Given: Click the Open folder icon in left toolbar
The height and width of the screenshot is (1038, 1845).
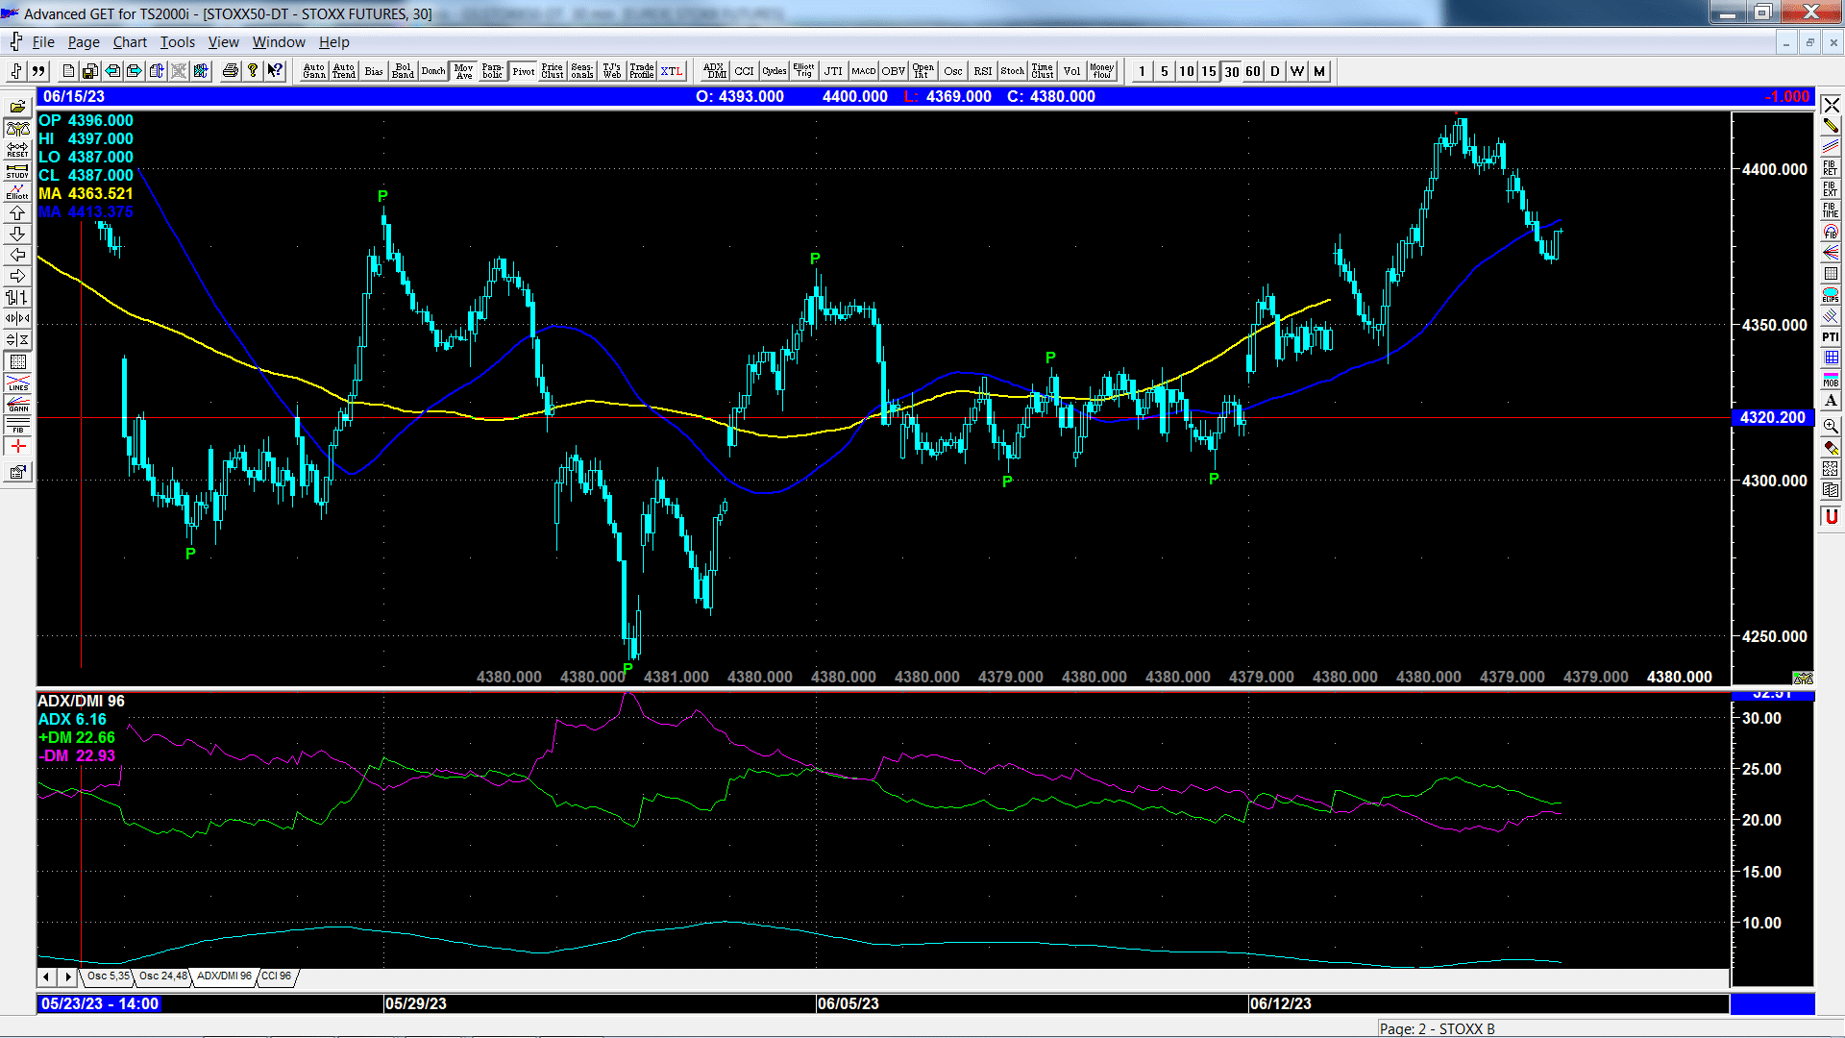Looking at the screenshot, I should click(x=17, y=108).
